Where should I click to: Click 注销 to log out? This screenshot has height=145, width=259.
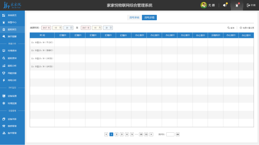[x=251, y=5]
